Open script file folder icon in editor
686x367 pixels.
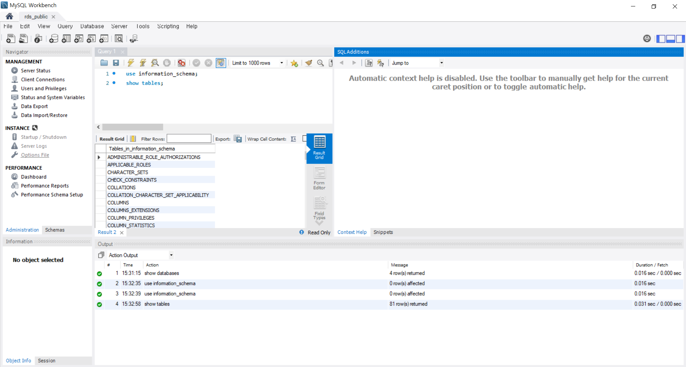104,63
